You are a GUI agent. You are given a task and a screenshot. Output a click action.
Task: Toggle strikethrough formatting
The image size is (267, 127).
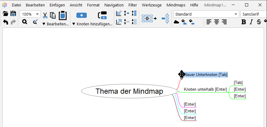click(259, 22)
